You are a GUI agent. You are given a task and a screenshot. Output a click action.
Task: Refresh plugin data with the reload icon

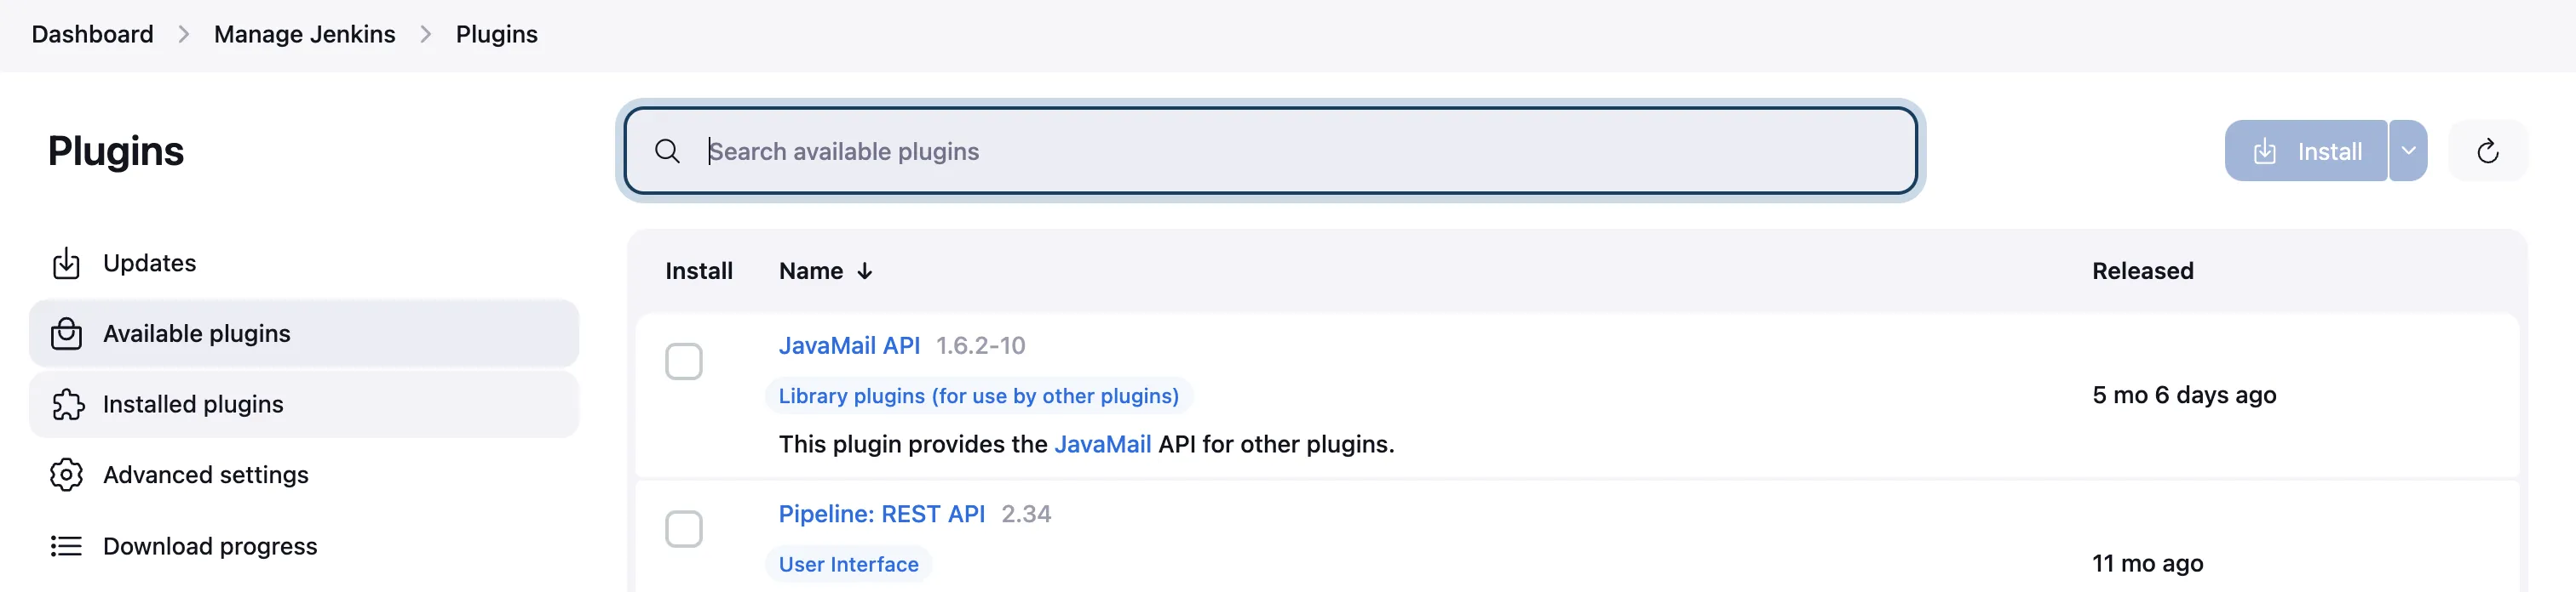[2489, 151]
